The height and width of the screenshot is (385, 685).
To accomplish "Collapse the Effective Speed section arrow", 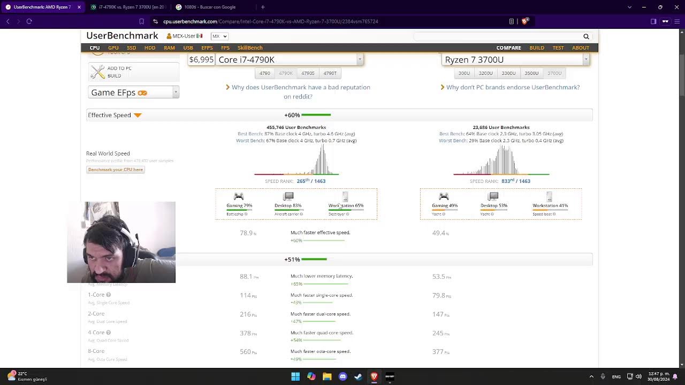I will click(x=138, y=115).
